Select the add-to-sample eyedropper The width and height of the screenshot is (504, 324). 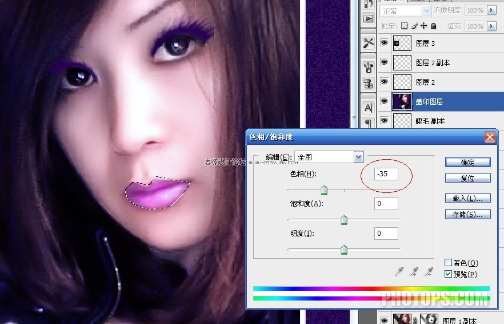point(414,271)
